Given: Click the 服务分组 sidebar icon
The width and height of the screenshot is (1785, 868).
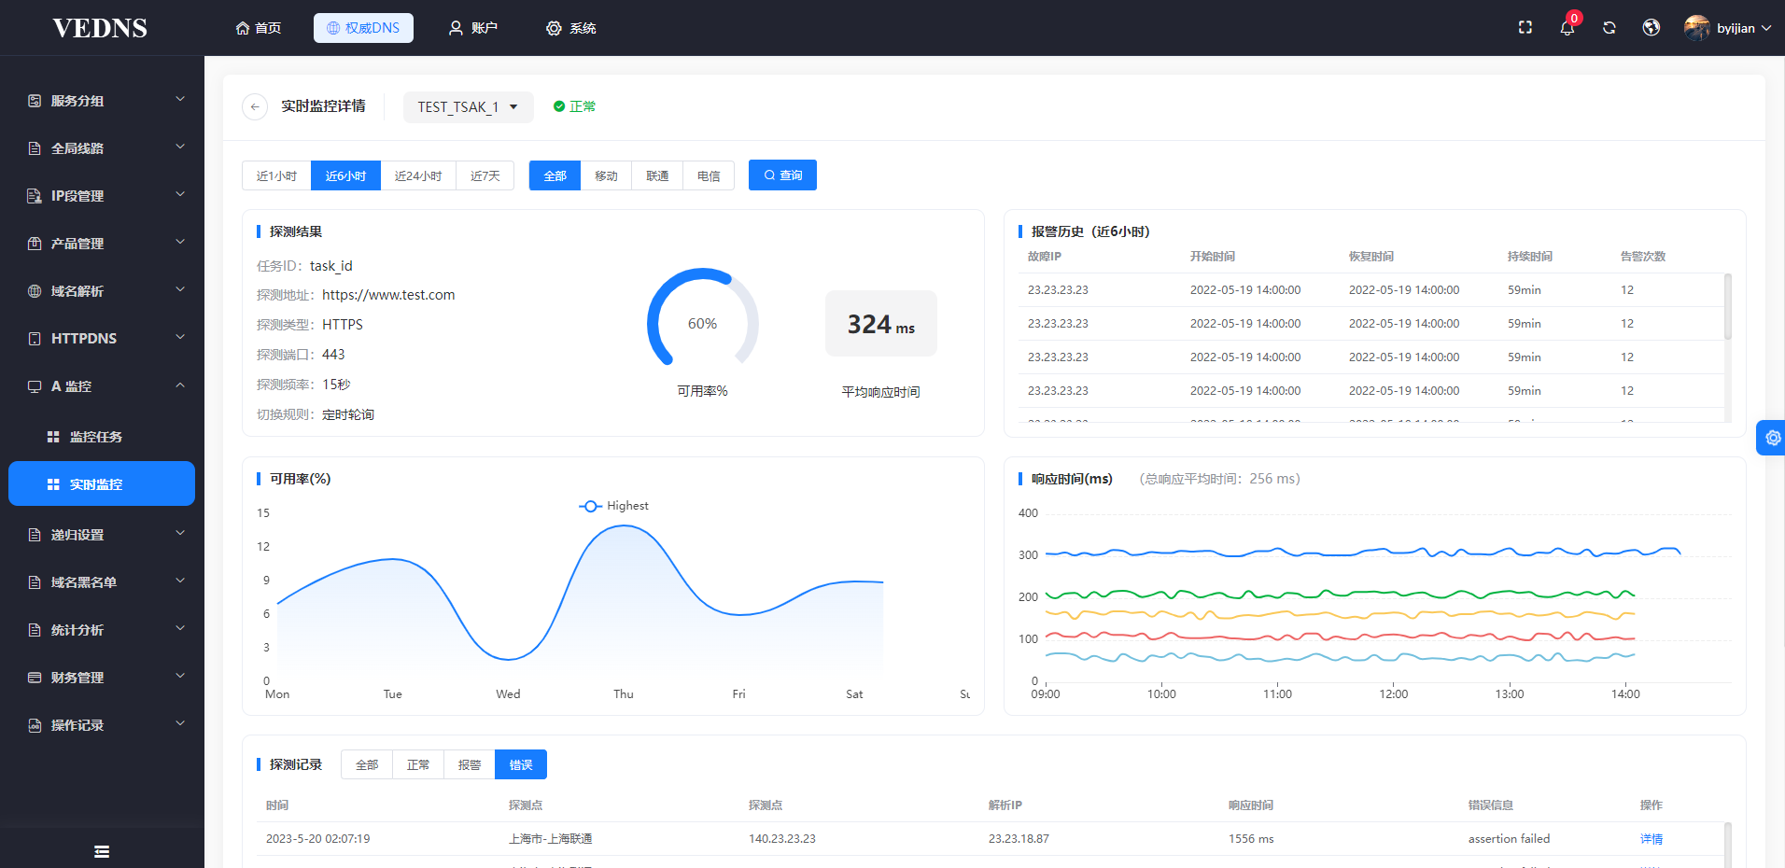Looking at the screenshot, I should 35,101.
